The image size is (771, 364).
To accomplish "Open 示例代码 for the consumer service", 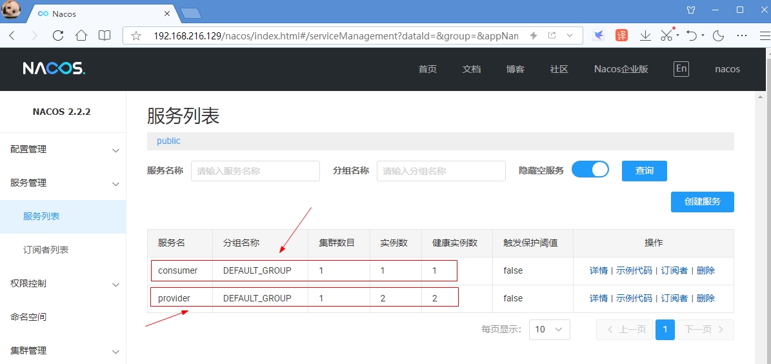I will 634,270.
